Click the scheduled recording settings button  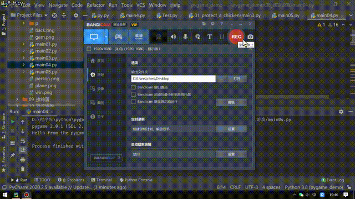click(231, 129)
